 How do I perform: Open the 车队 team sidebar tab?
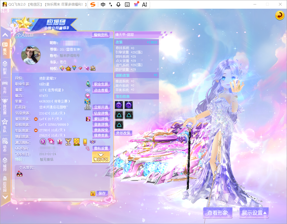coord(5,126)
